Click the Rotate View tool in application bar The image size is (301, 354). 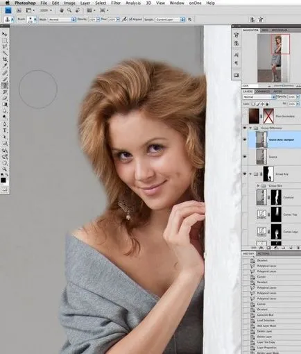78,10
